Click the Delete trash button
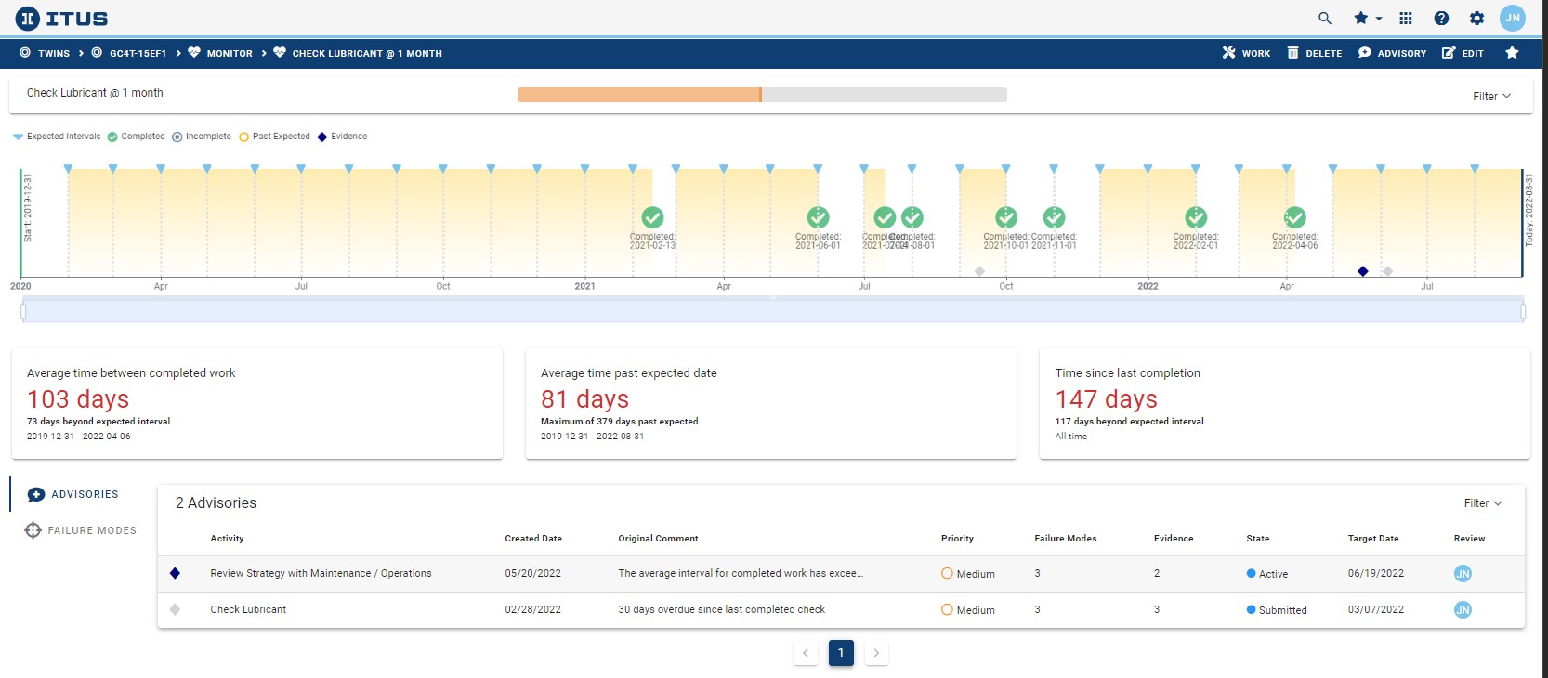This screenshot has height=678, width=1548. pos(1314,53)
